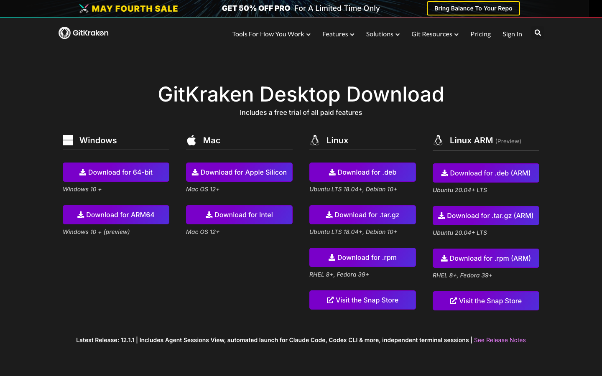The width and height of the screenshot is (602, 376).
Task: Download the .deb (ARM) package
Action: [x=486, y=173]
